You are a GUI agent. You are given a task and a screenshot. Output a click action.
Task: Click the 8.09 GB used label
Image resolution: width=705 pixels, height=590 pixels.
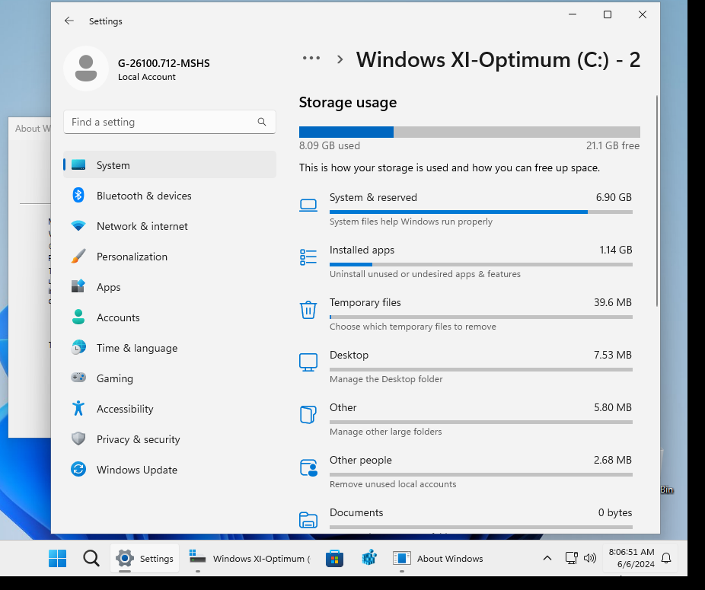click(330, 145)
